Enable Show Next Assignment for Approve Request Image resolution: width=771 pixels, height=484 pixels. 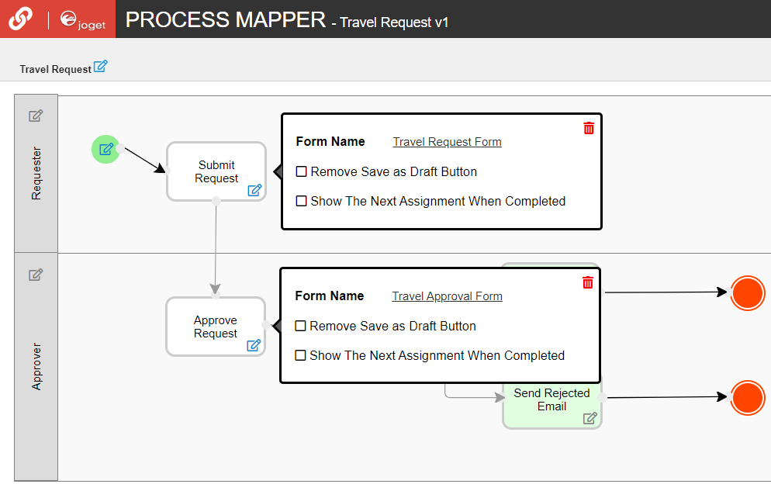point(301,355)
